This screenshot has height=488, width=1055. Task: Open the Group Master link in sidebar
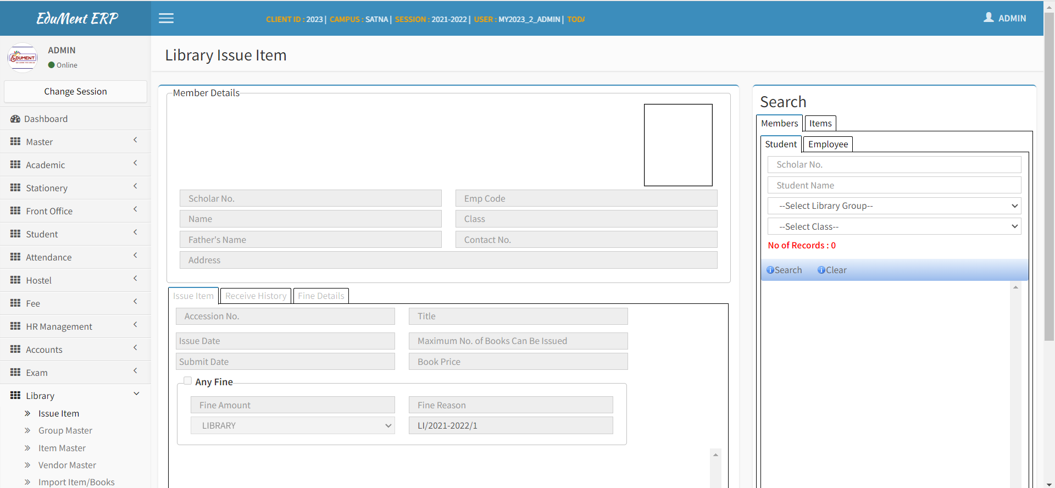tap(65, 430)
